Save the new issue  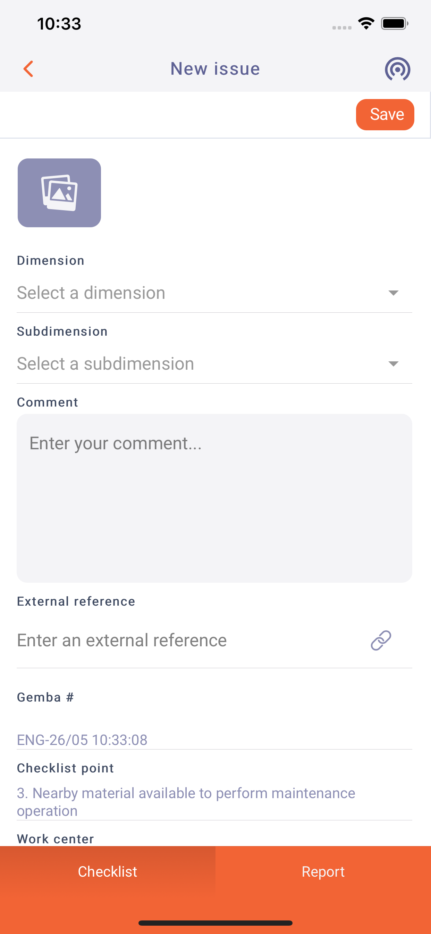(385, 115)
